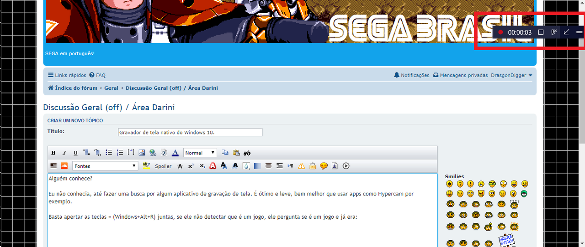585x247 pixels.
Task: Insert list item [*] tag
Action: tap(131, 153)
